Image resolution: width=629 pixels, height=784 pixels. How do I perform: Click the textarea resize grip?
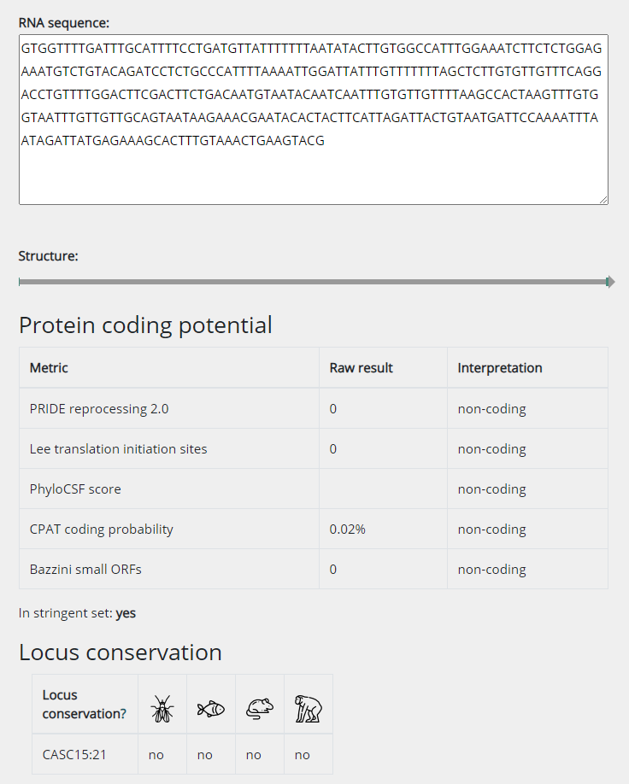(604, 199)
